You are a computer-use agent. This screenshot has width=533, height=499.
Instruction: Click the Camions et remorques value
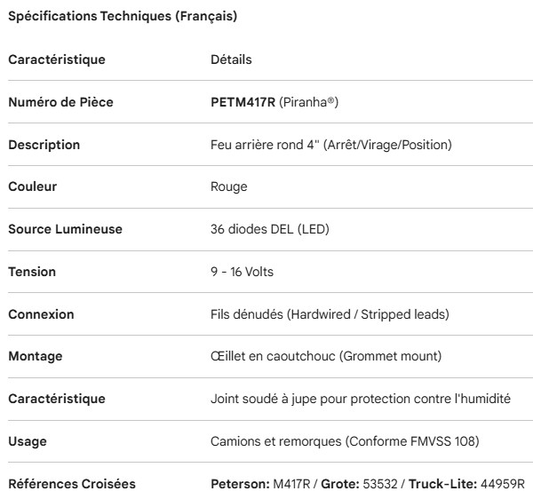266,441
